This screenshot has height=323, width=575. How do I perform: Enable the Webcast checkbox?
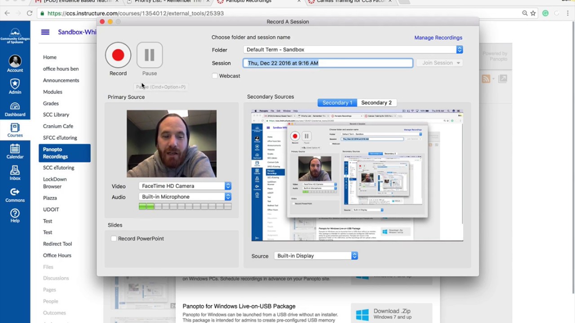[215, 76]
